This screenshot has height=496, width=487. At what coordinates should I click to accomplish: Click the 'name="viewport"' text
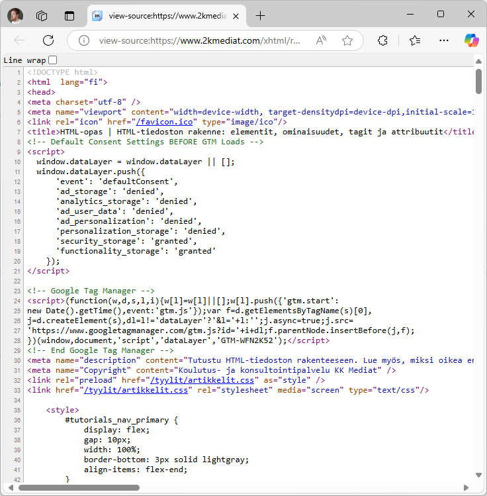point(91,112)
